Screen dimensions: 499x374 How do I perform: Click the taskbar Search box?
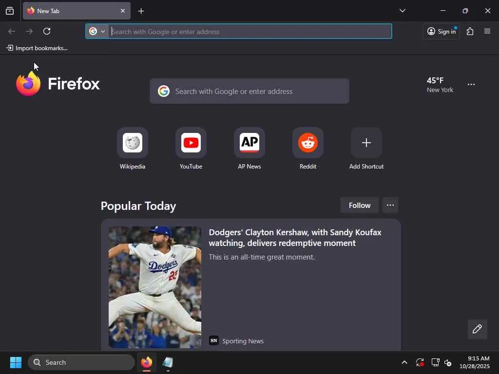pos(81,362)
